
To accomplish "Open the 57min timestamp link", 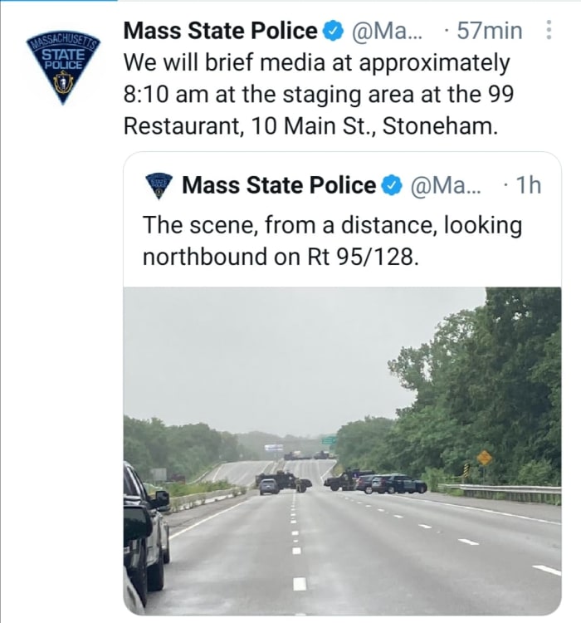I will tap(490, 32).
